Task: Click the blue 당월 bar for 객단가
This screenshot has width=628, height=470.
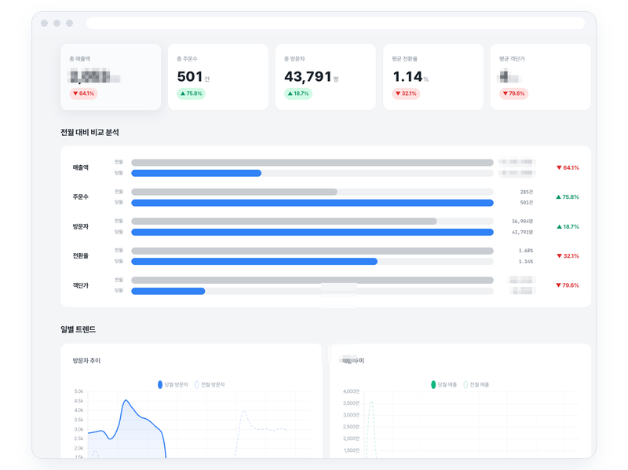Action: tap(168, 291)
